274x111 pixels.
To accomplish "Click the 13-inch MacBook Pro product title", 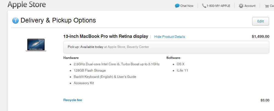I will [106, 36].
